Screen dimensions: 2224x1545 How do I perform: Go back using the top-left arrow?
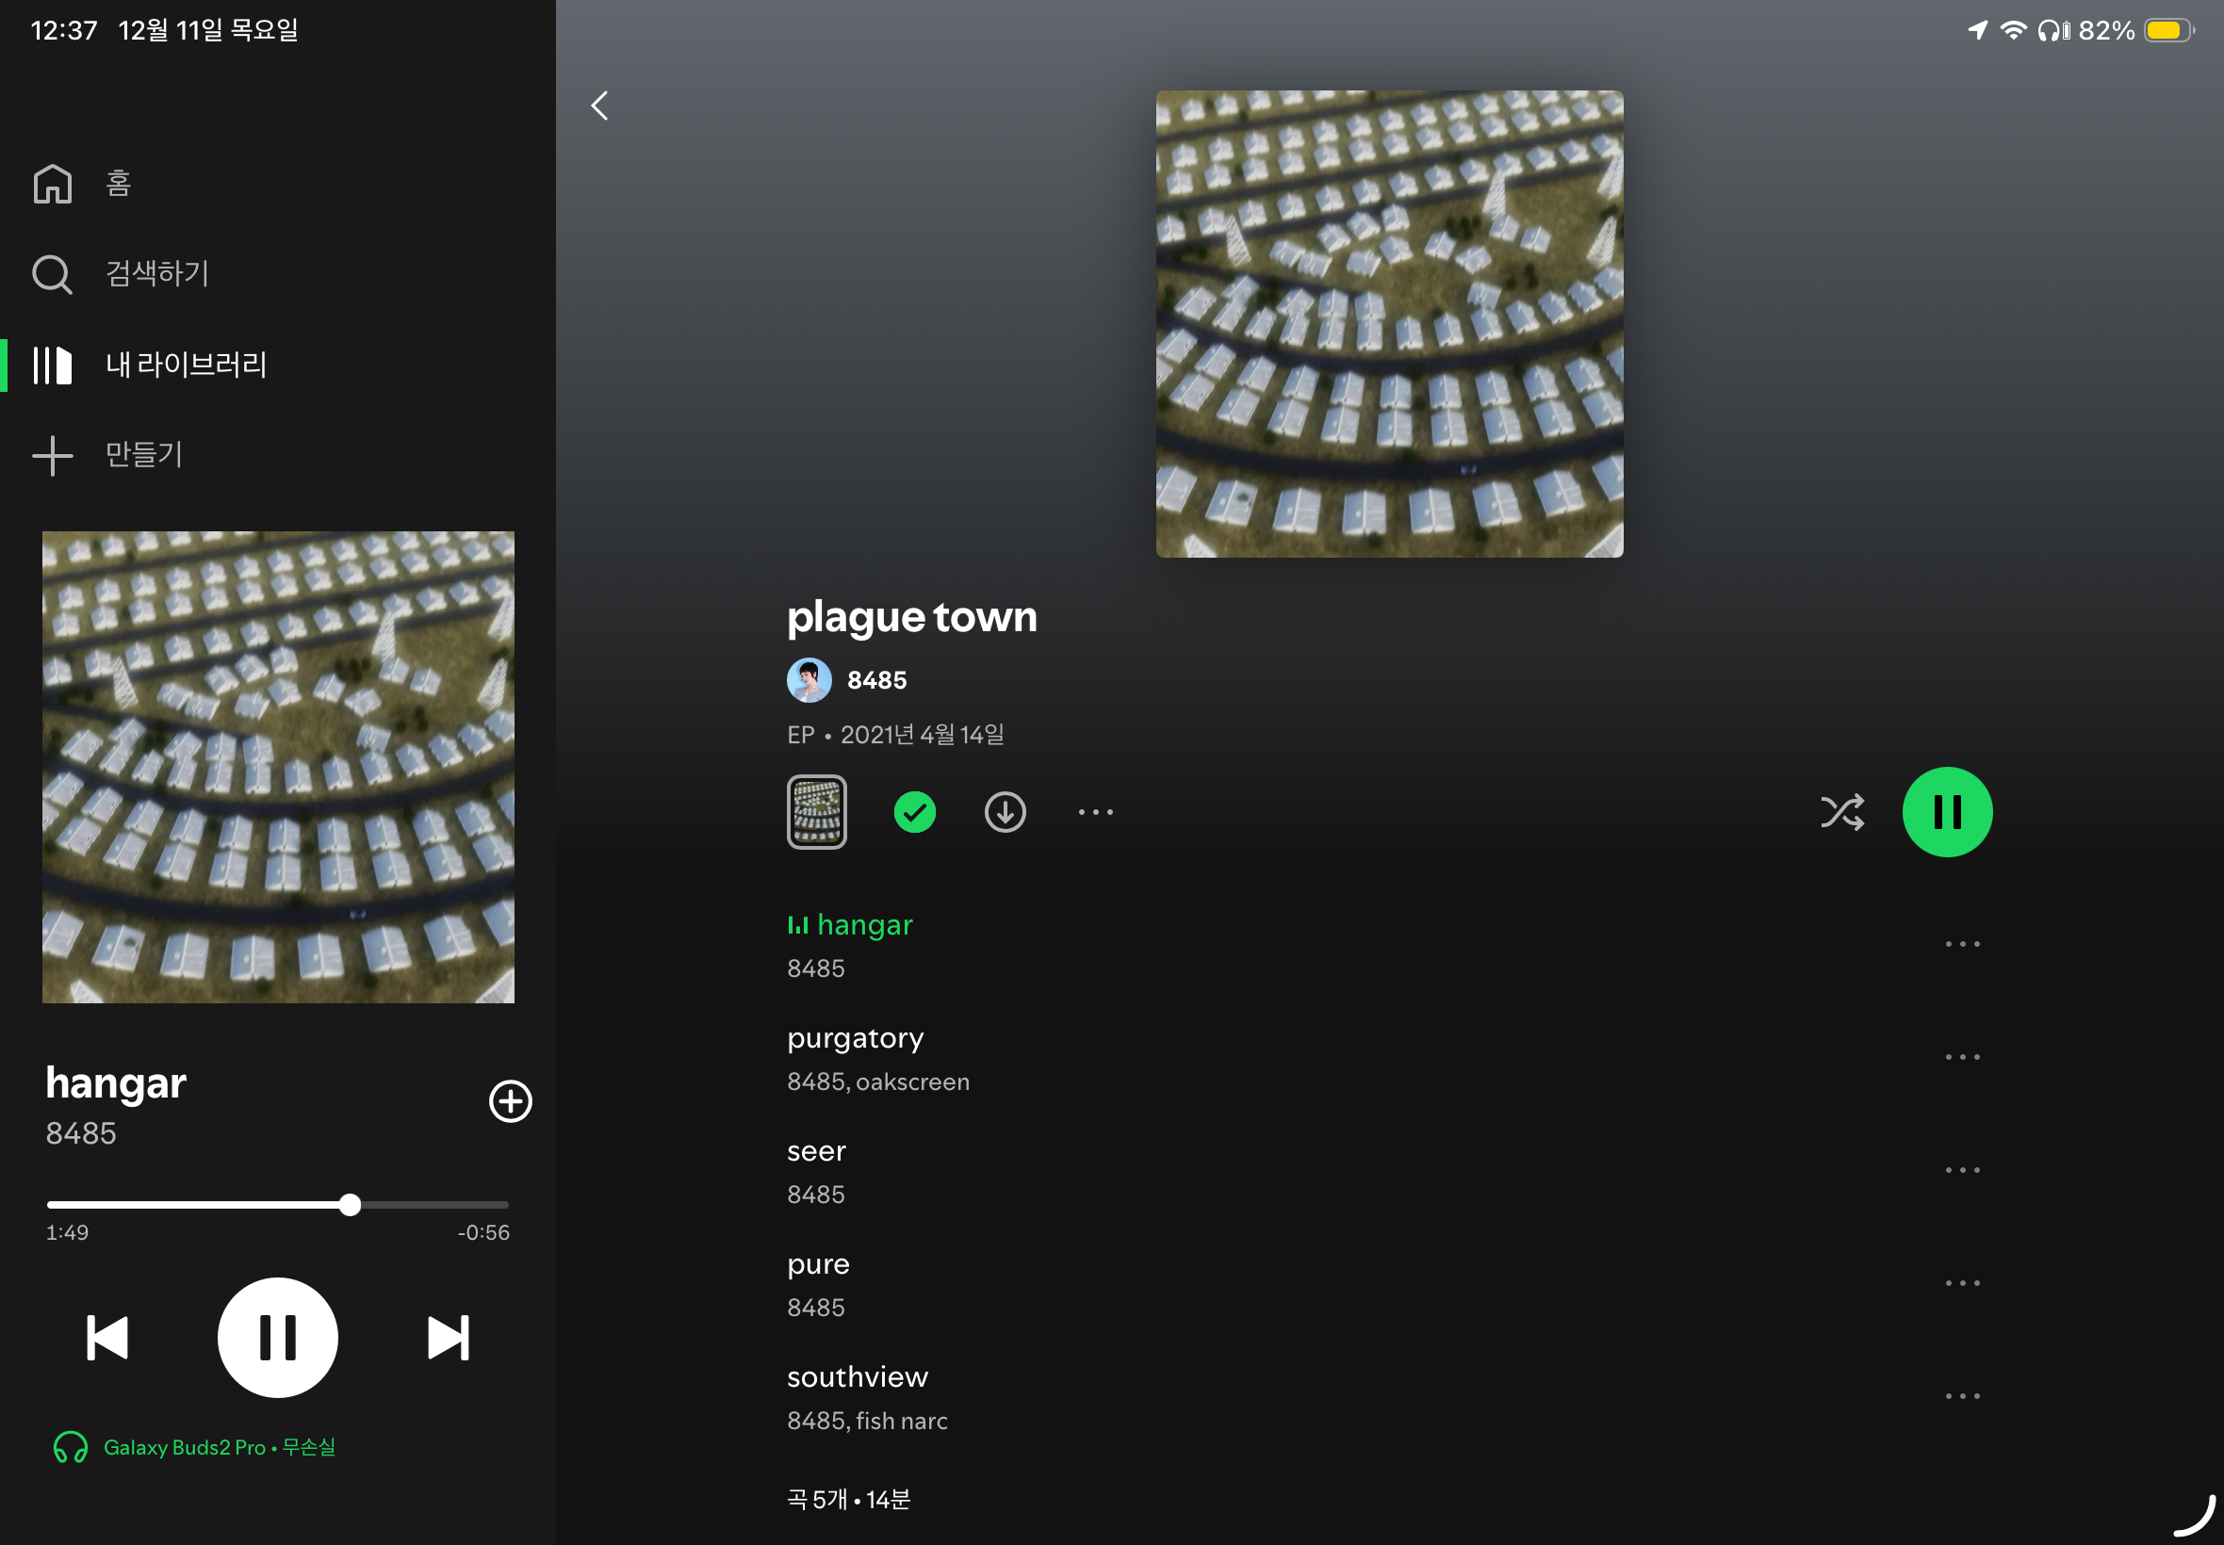tap(600, 106)
